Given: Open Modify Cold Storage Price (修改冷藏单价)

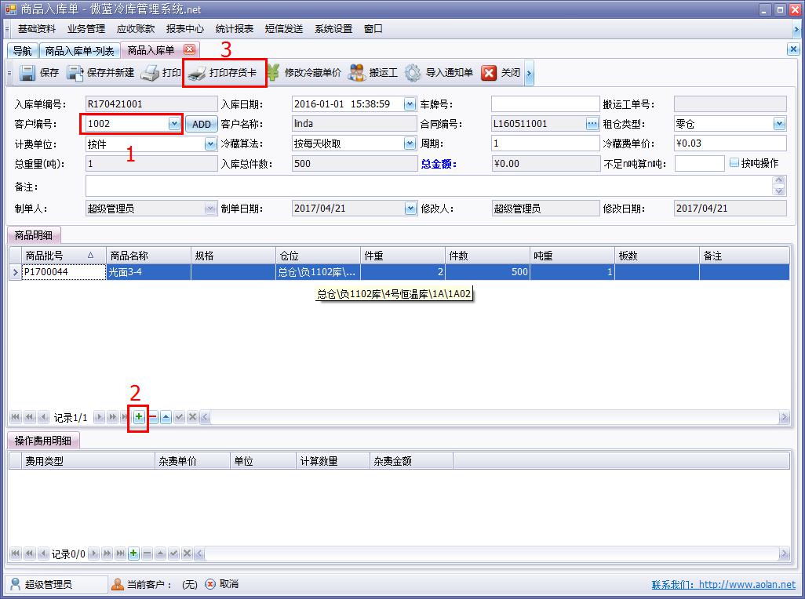Looking at the screenshot, I should [x=274, y=73].
